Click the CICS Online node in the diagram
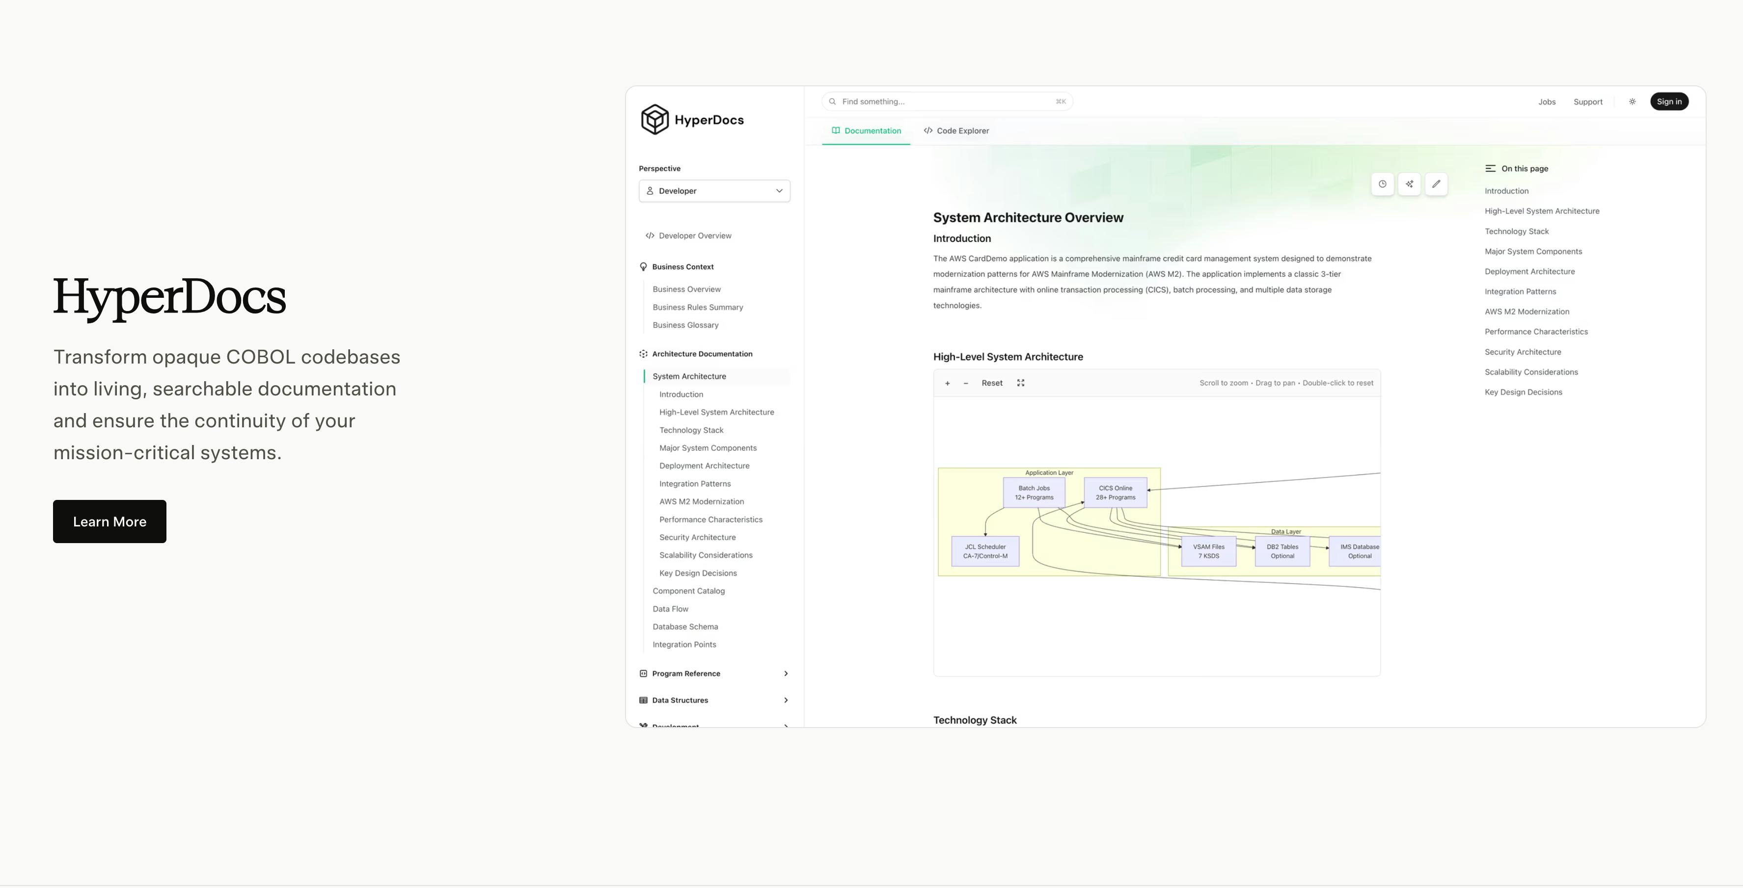Screen dimensions: 1743x888 tap(1115, 493)
